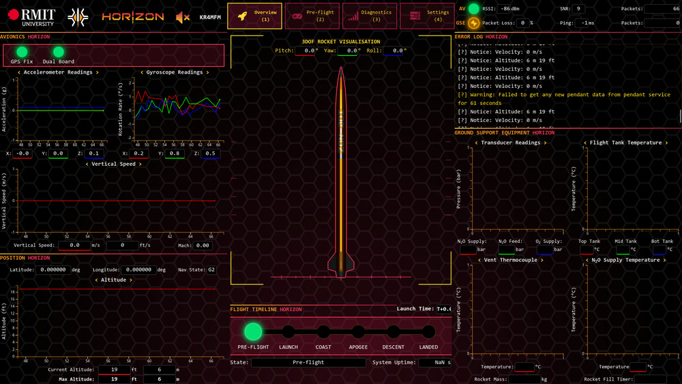The height and width of the screenshot is (384, 682).
Task: Click the Latitude value field
Action: coord(53,269)
